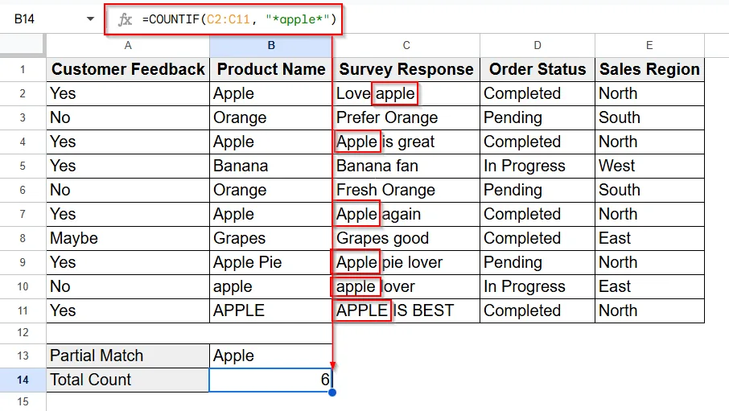The height and width of the screenshot is (411, 729).
Task: Select the 'Apple again' cell
Action: click(x=406, y=214)
